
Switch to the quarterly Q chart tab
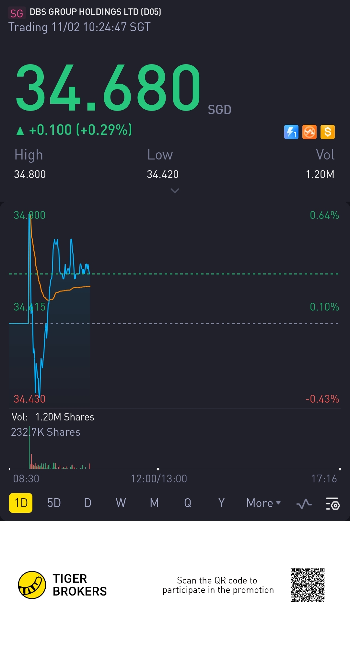point(188,503)
